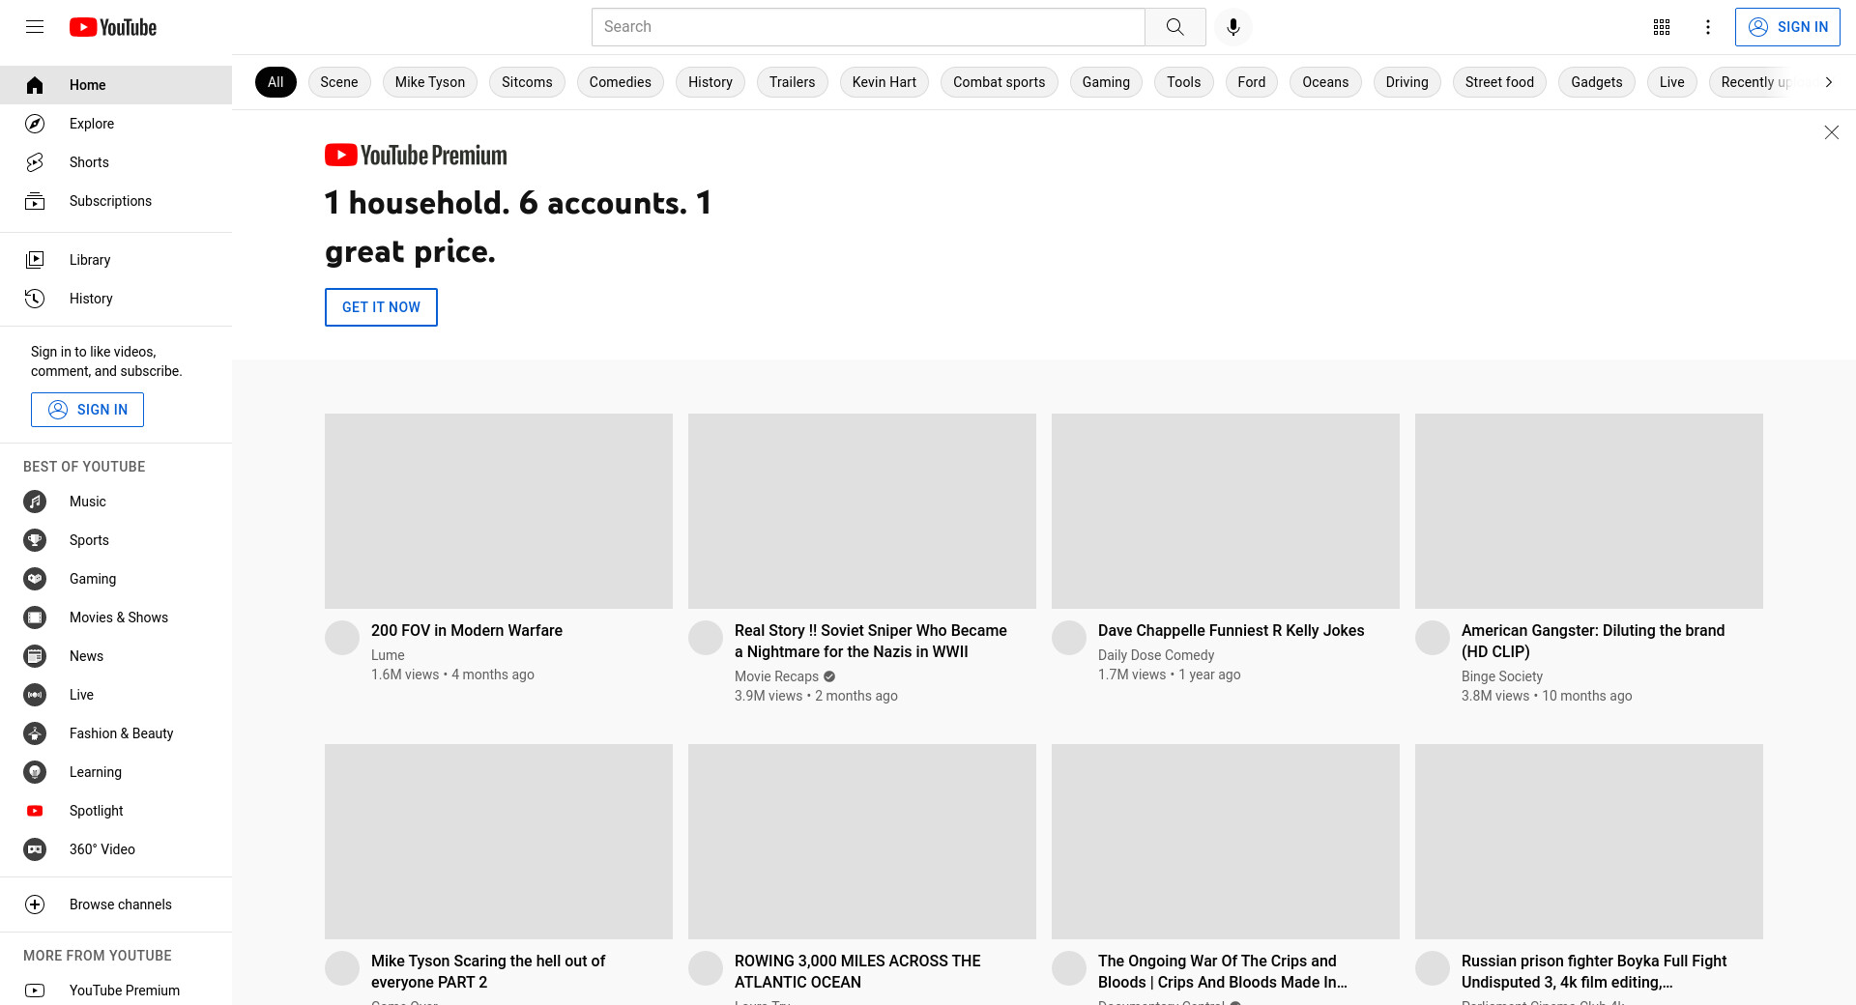Open Real Story Soviet Sniper video title

point(871,641)
